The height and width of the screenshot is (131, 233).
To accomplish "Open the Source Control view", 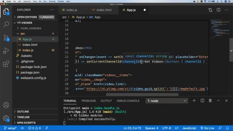I will point(6,38).
